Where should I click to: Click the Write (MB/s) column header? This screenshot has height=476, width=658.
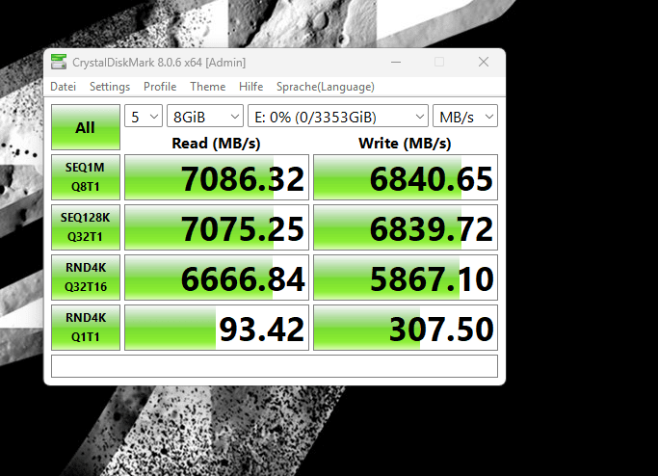point(405,144)
